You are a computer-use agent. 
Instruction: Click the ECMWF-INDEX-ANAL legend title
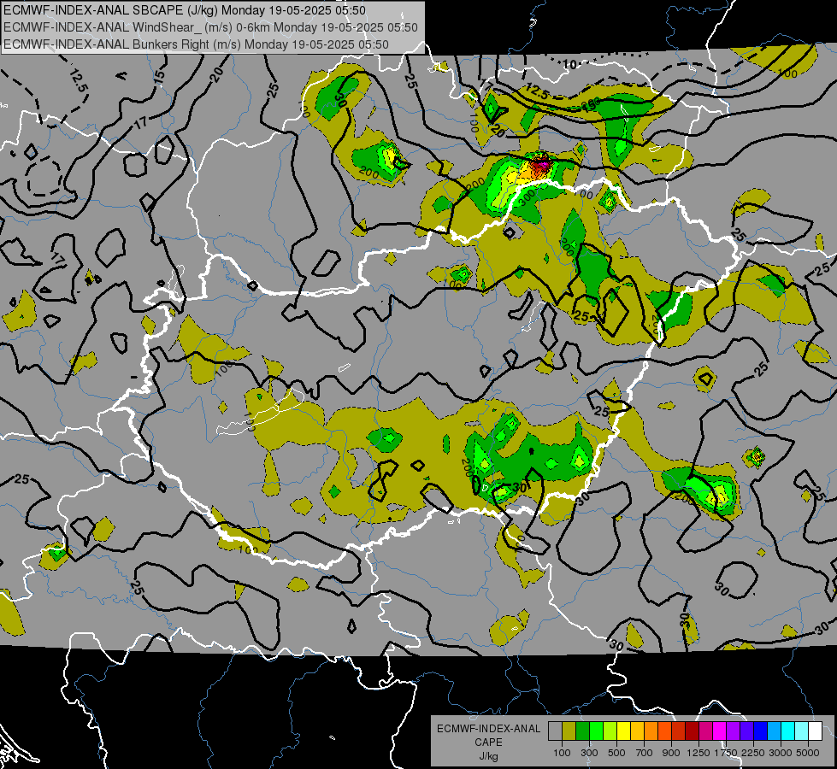(488, 729)
